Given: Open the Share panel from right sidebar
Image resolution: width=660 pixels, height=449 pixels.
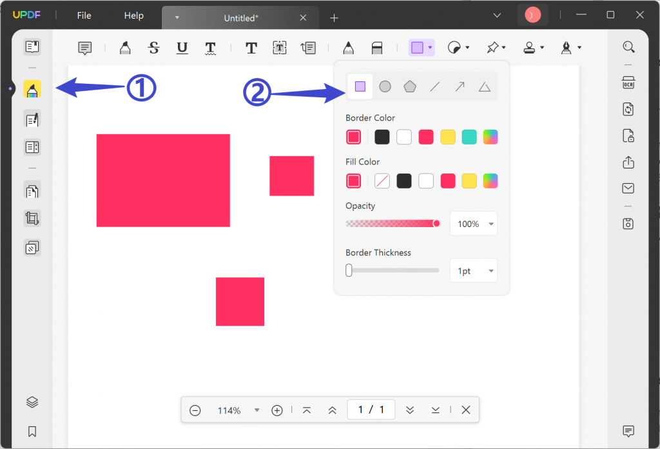Looking at the screenshot, I should click(x=628, y=162).
